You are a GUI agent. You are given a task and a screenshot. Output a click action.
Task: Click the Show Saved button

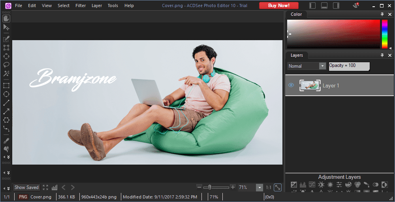(26, 187)
